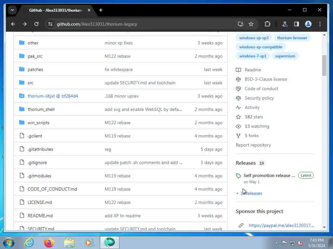Viewport: 333px width, 249px height.
Task: Open the Releases heading link
Action: [246, 163]
